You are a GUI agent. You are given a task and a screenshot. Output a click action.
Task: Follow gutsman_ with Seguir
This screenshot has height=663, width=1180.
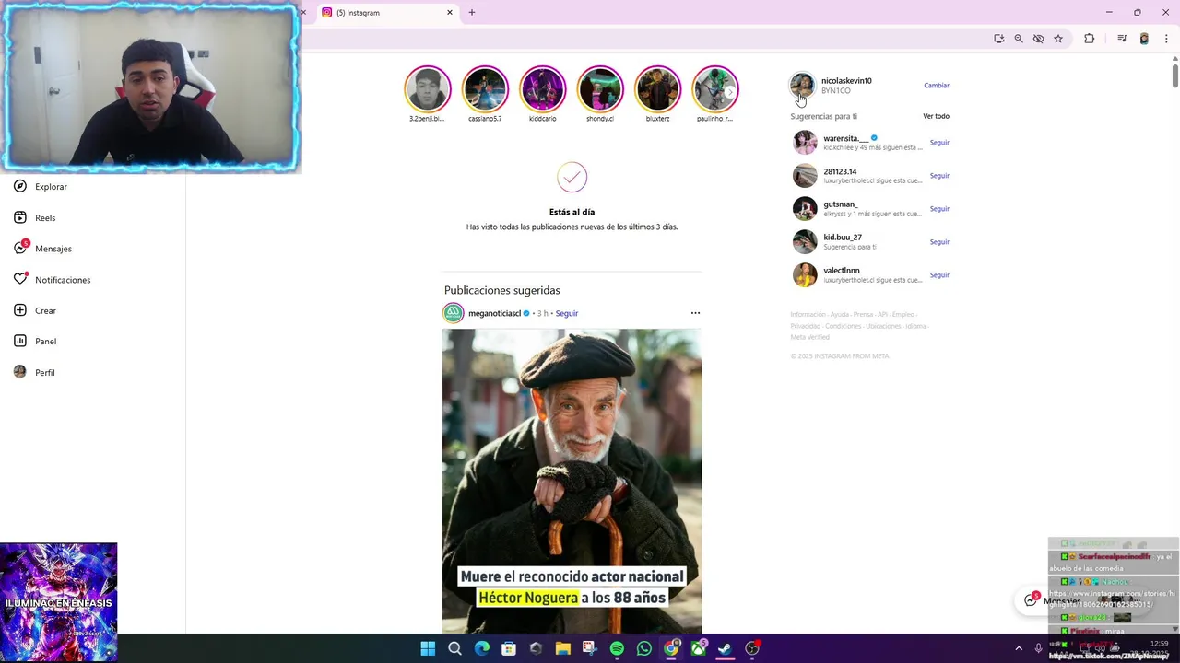click(939, 209)
